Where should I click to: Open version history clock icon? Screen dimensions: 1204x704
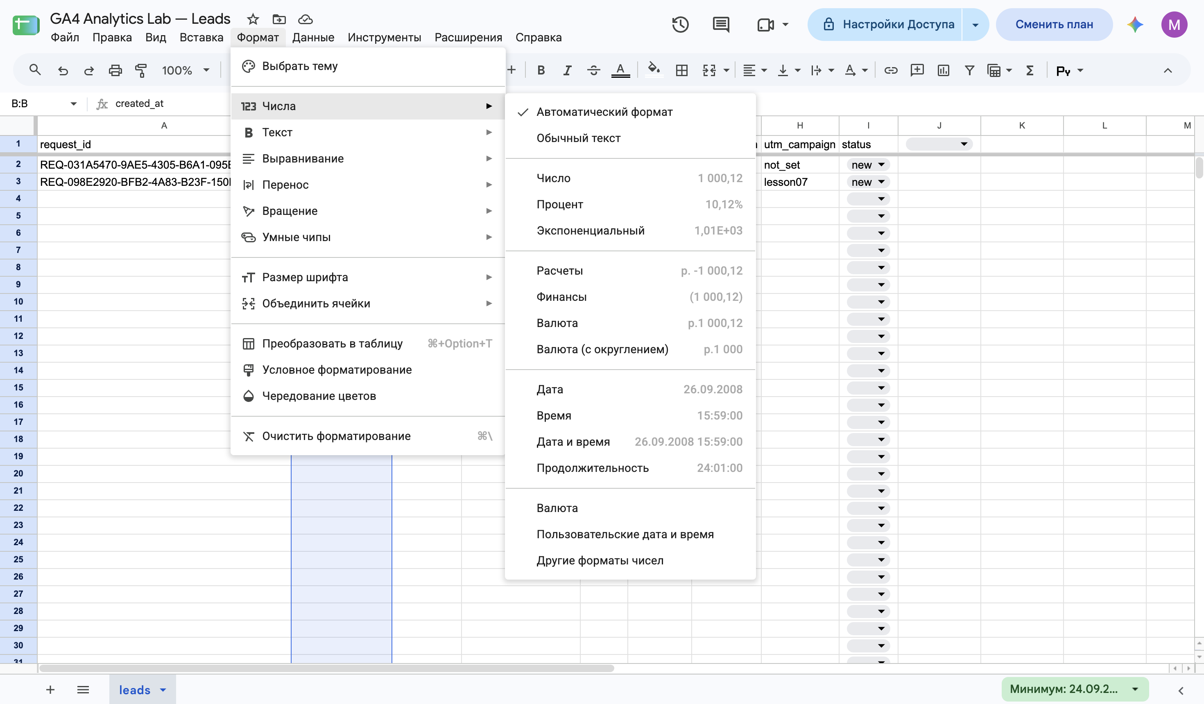point(680,25)
